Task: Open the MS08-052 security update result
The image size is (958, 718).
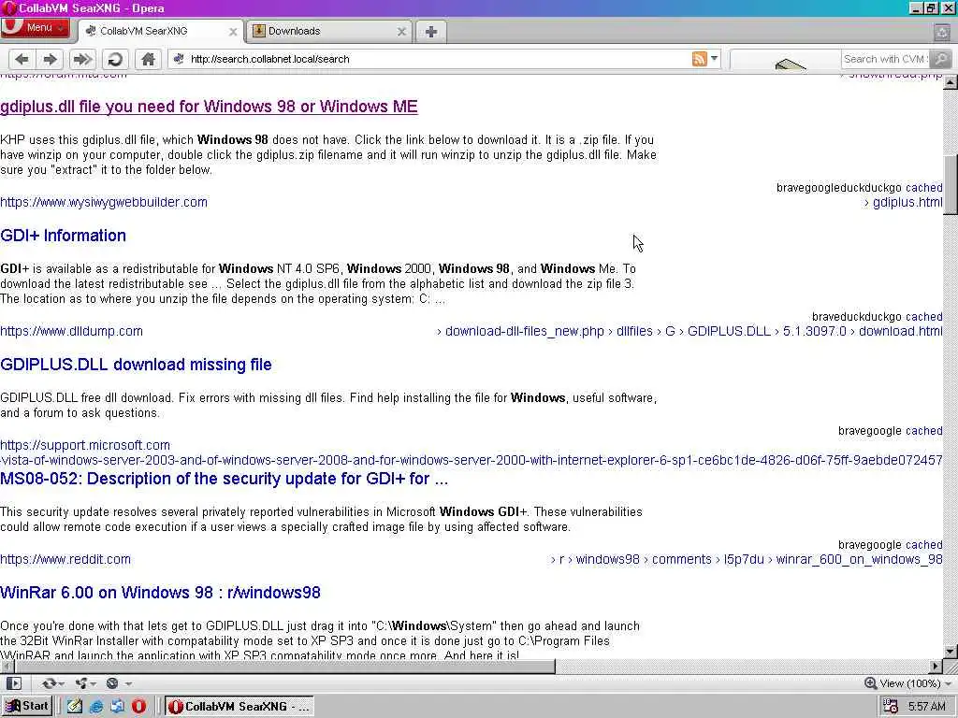Action: (x=225, y=479)
